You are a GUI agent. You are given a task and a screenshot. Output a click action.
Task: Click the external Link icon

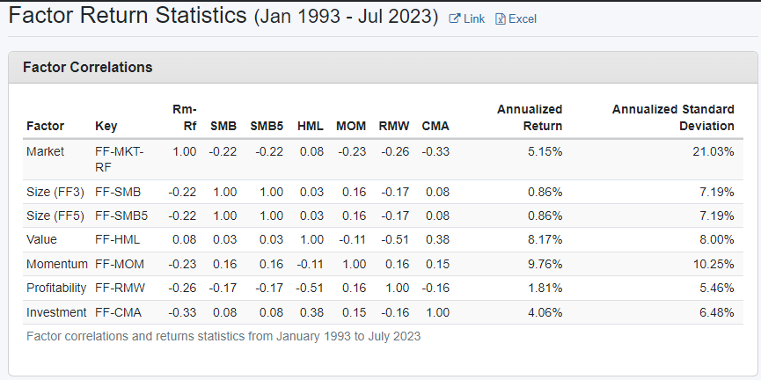pos(455,18)
